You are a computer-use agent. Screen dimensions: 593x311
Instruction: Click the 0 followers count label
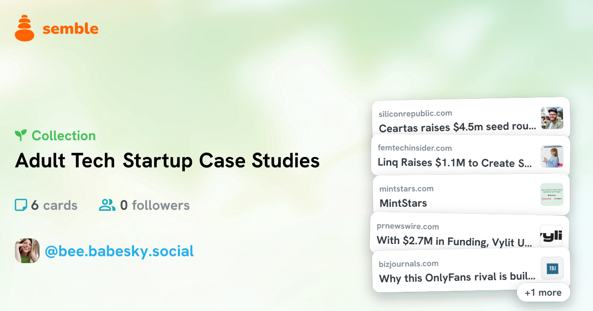[155, 205]
